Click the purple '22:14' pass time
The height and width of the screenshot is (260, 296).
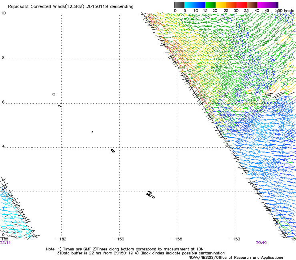(x=6, y=243)
